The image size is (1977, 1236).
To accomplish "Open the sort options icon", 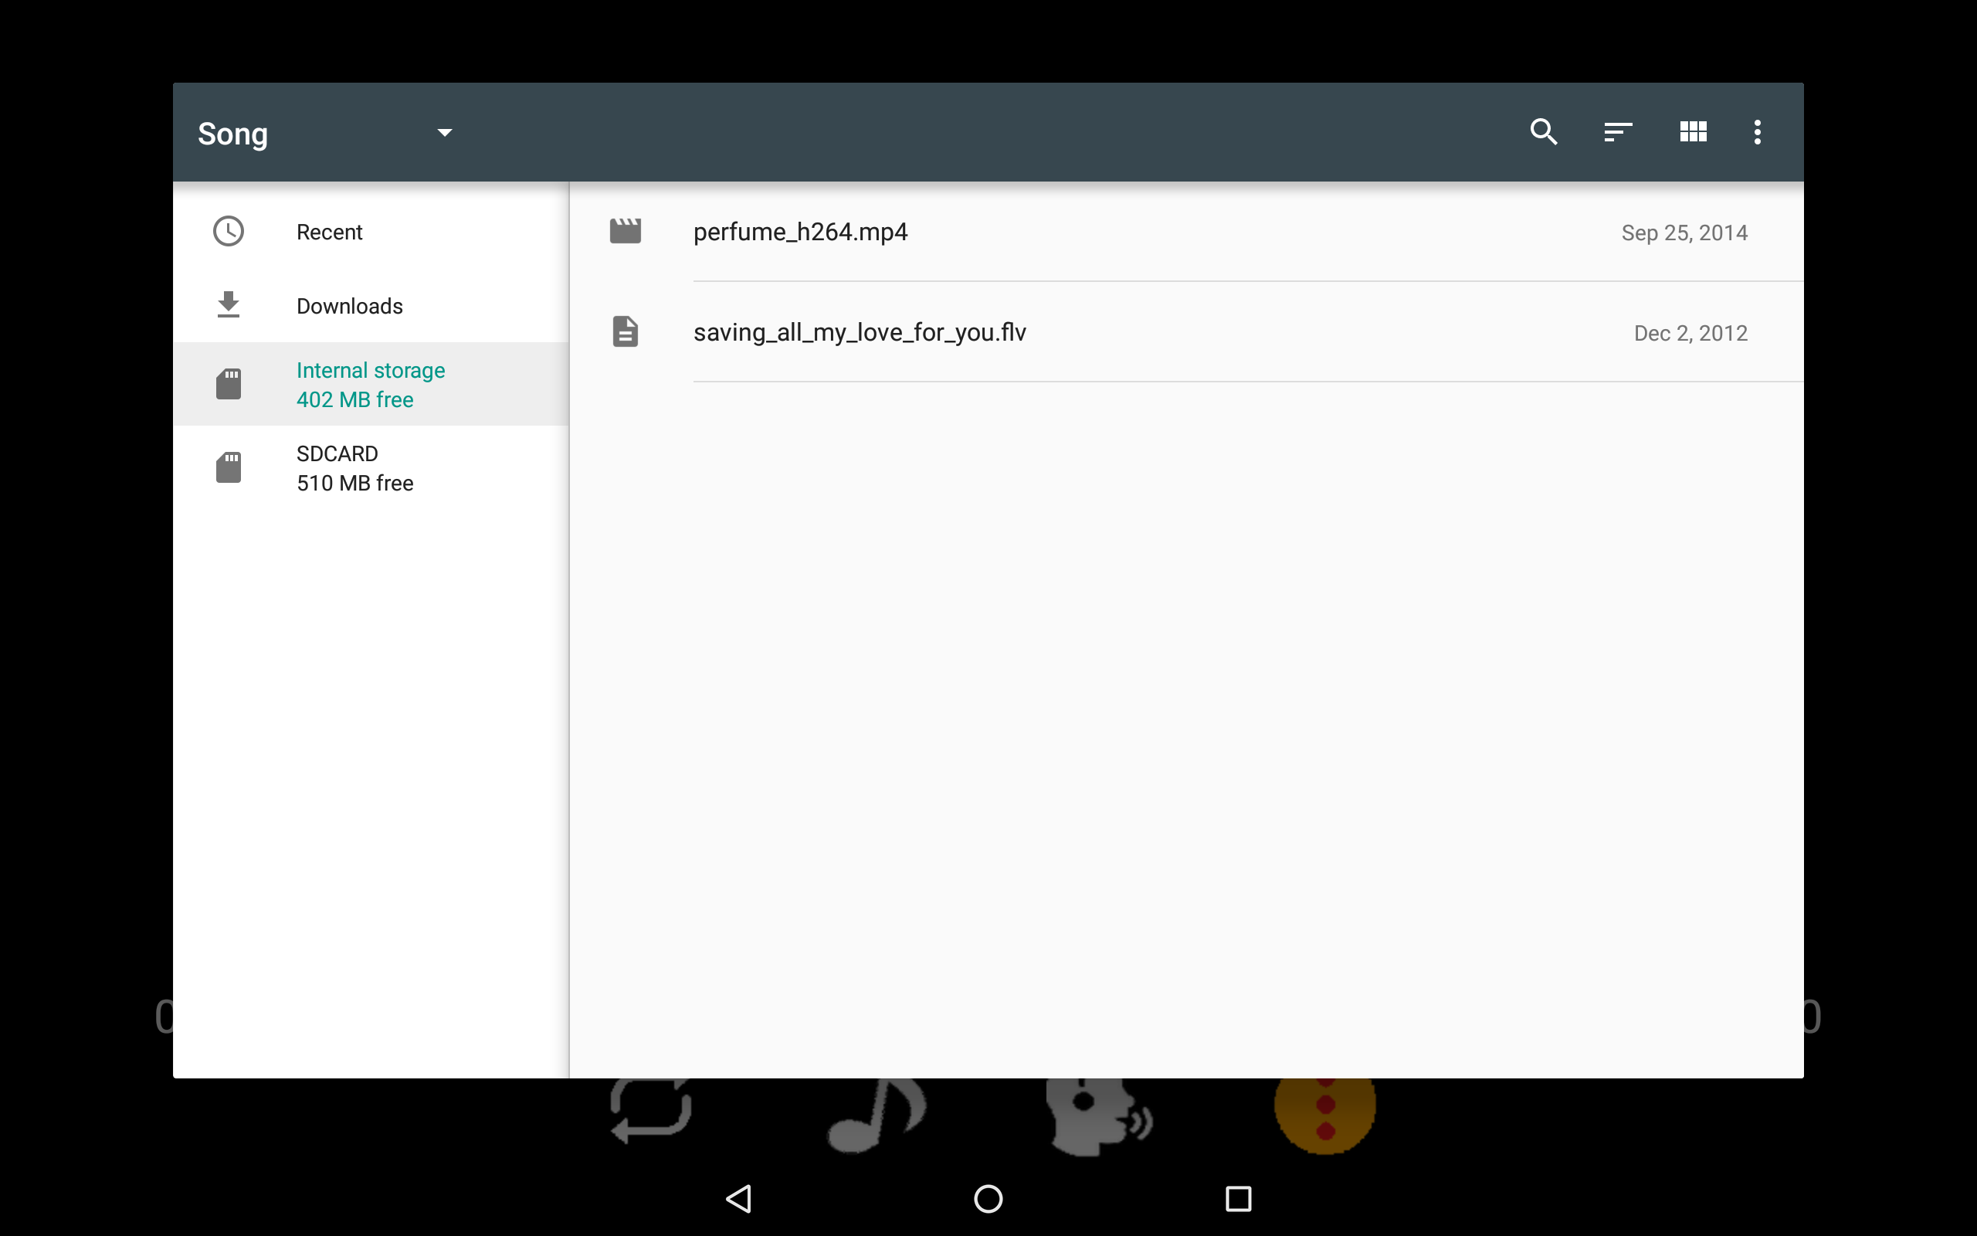I will click(1618, 131).
